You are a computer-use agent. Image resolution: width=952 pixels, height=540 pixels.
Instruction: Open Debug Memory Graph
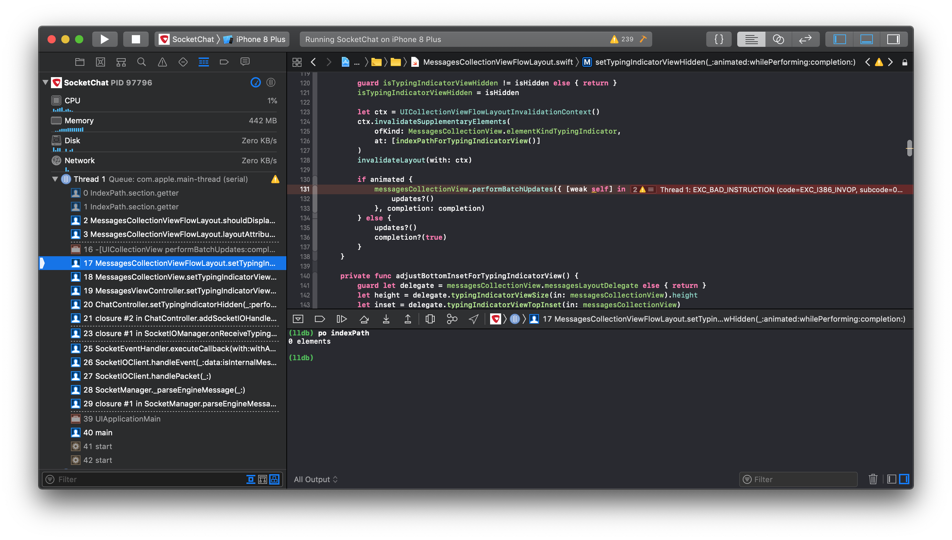[x=452, y=319]
